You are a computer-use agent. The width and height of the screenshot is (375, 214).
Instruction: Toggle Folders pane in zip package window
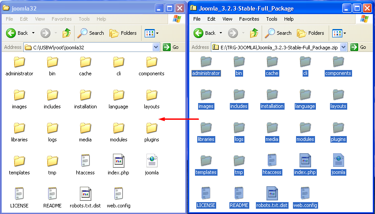[x=311, y=33]
